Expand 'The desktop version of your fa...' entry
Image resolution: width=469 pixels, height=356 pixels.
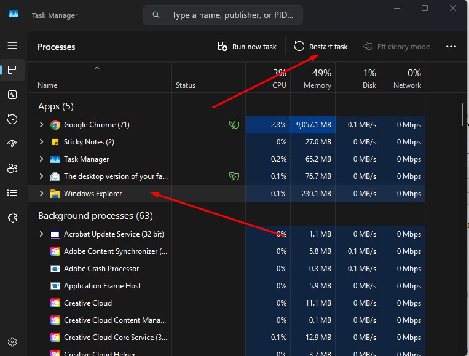(42, 176)
